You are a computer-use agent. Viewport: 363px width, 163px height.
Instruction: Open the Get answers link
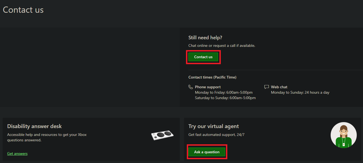[x=17, y=154]
